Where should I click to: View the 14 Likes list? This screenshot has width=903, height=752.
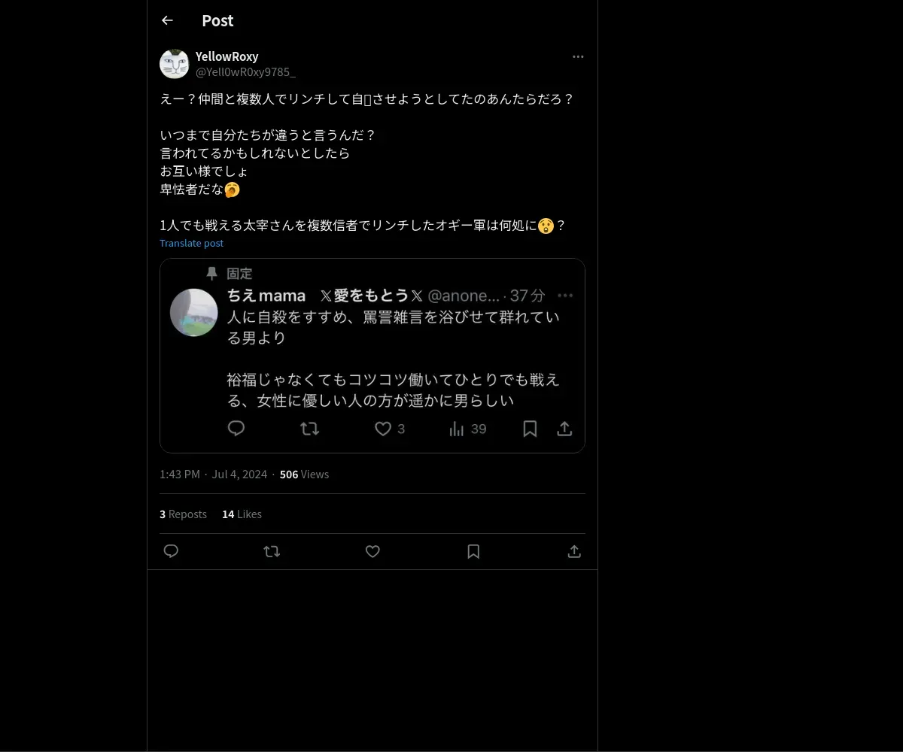click(x=242, y=514)
